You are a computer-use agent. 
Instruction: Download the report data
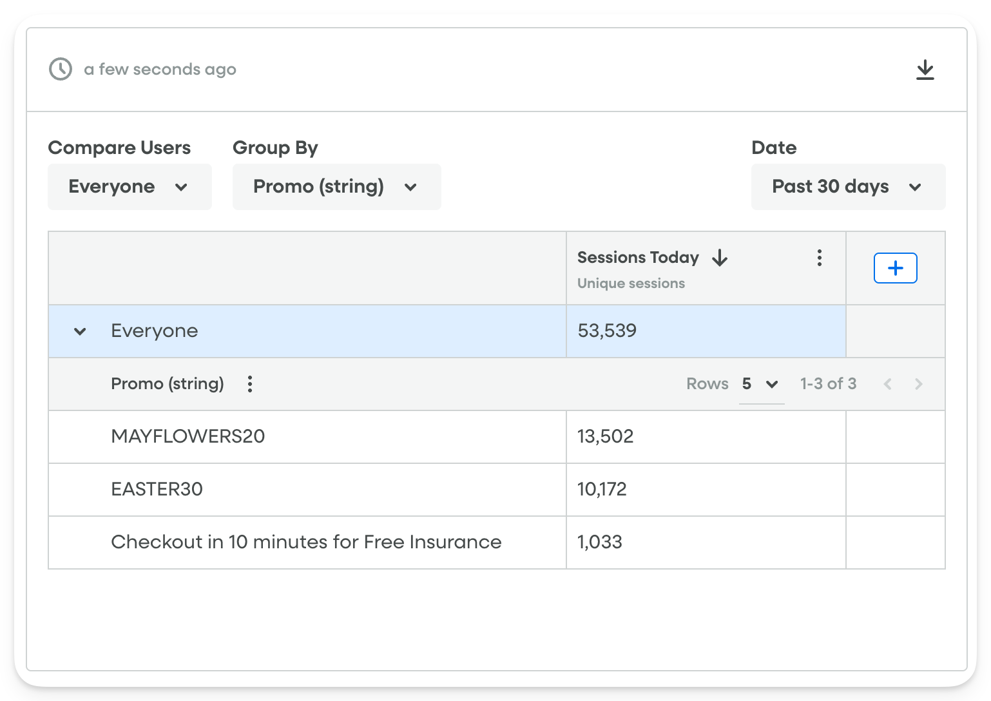pos(926,70)
